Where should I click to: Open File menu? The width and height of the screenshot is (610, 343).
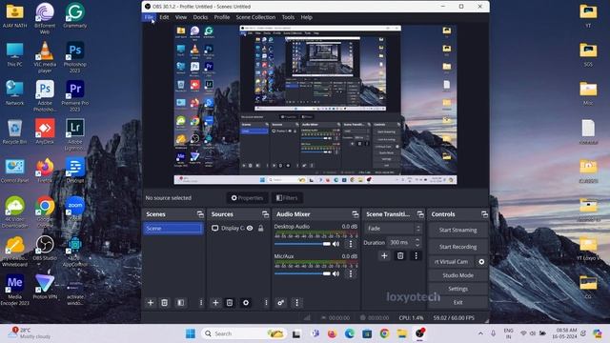(x=149, y=17)
